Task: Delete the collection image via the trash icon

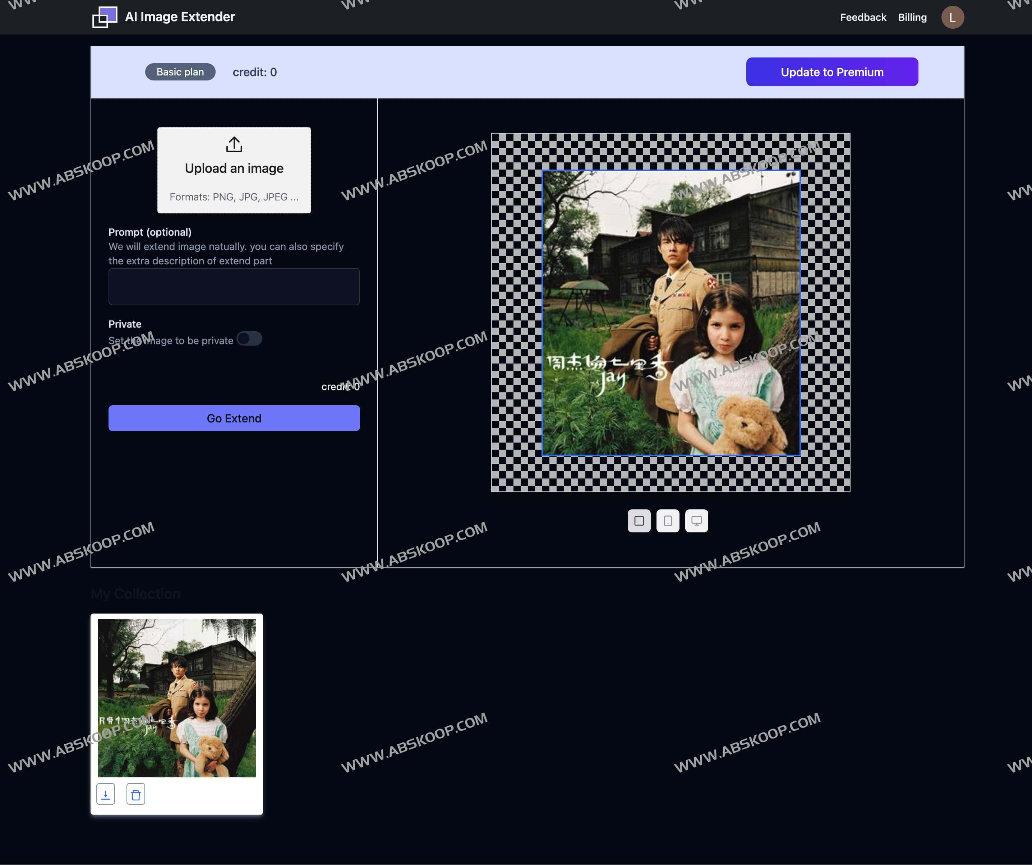Action: click(x=136, y=794)
